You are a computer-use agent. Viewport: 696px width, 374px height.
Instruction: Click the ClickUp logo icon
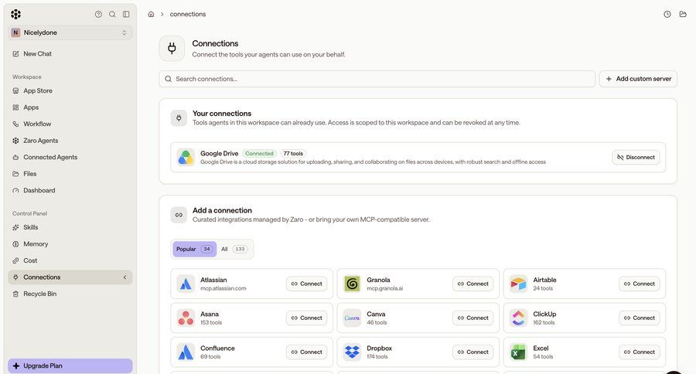(x=518, y=318)
